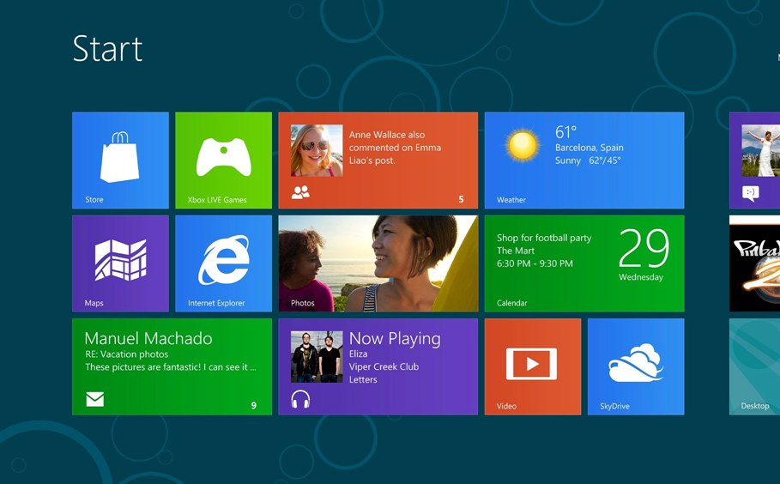Click the 'Calendar' tile label
Screen dimensions: 780x484
pos(511,303)
